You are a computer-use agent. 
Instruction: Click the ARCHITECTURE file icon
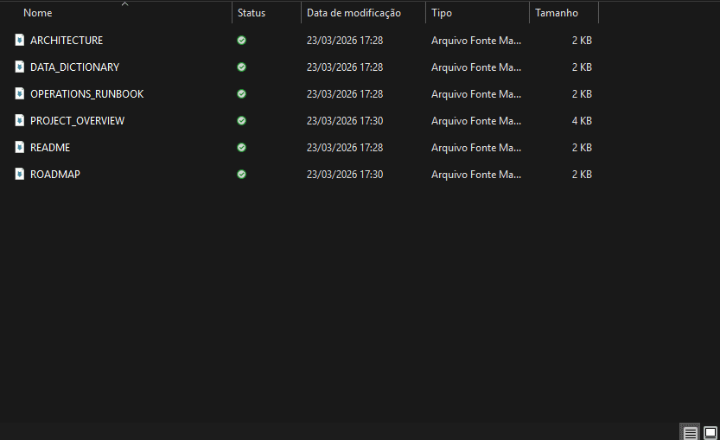[20, 41]
